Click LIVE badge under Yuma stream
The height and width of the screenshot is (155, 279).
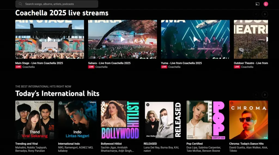click(164, 67)
